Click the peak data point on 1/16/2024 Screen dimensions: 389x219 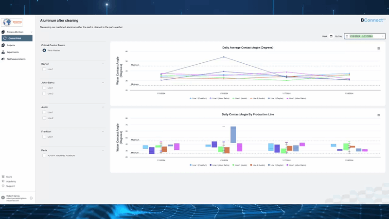point(224,57)
